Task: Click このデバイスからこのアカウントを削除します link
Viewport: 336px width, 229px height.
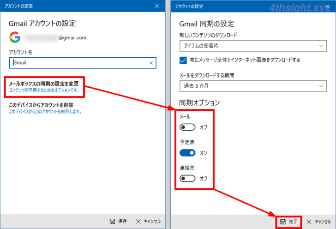Action: point(45,111)
